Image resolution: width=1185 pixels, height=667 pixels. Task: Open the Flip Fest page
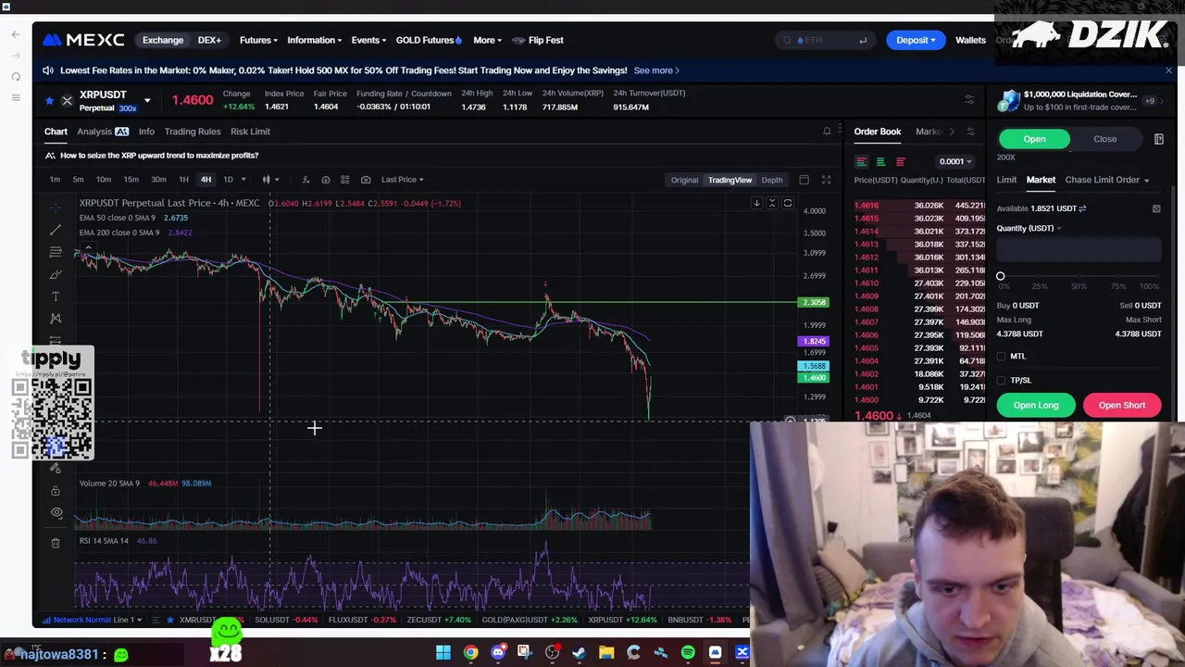click(538, 40)
